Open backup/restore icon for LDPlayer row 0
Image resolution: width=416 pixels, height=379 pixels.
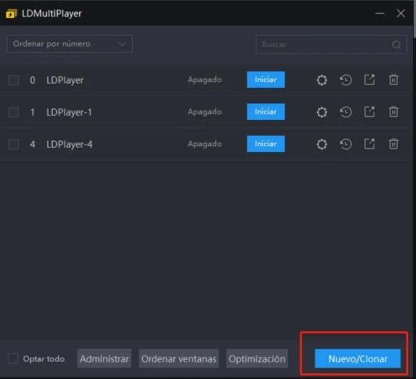click(346, 80)
